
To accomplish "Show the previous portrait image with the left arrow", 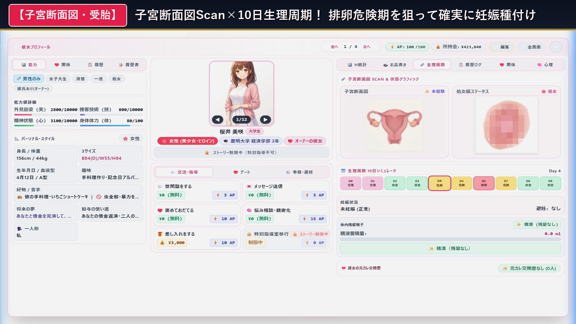I will click(217, 120).
